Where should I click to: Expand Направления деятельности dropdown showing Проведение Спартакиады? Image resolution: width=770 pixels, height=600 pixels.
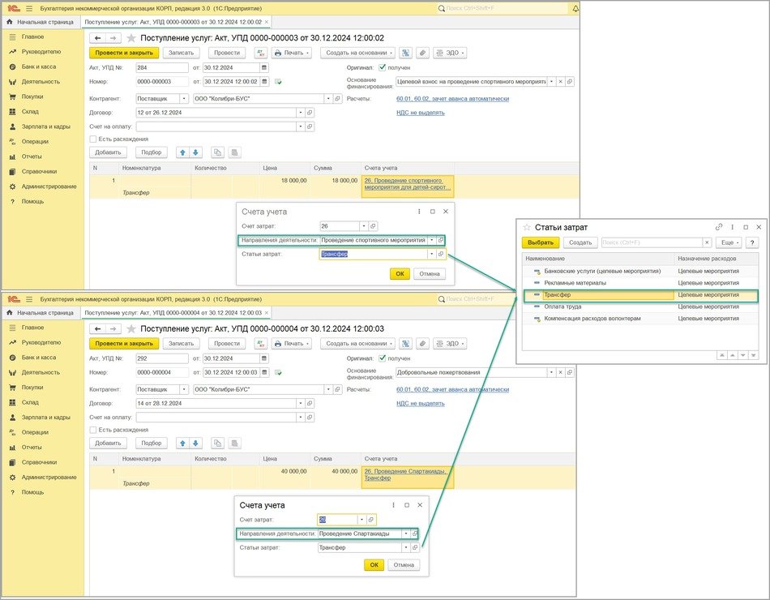[x=405, y=534]
